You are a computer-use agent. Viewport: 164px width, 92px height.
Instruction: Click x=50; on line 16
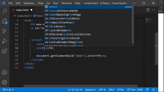point(50,48)
